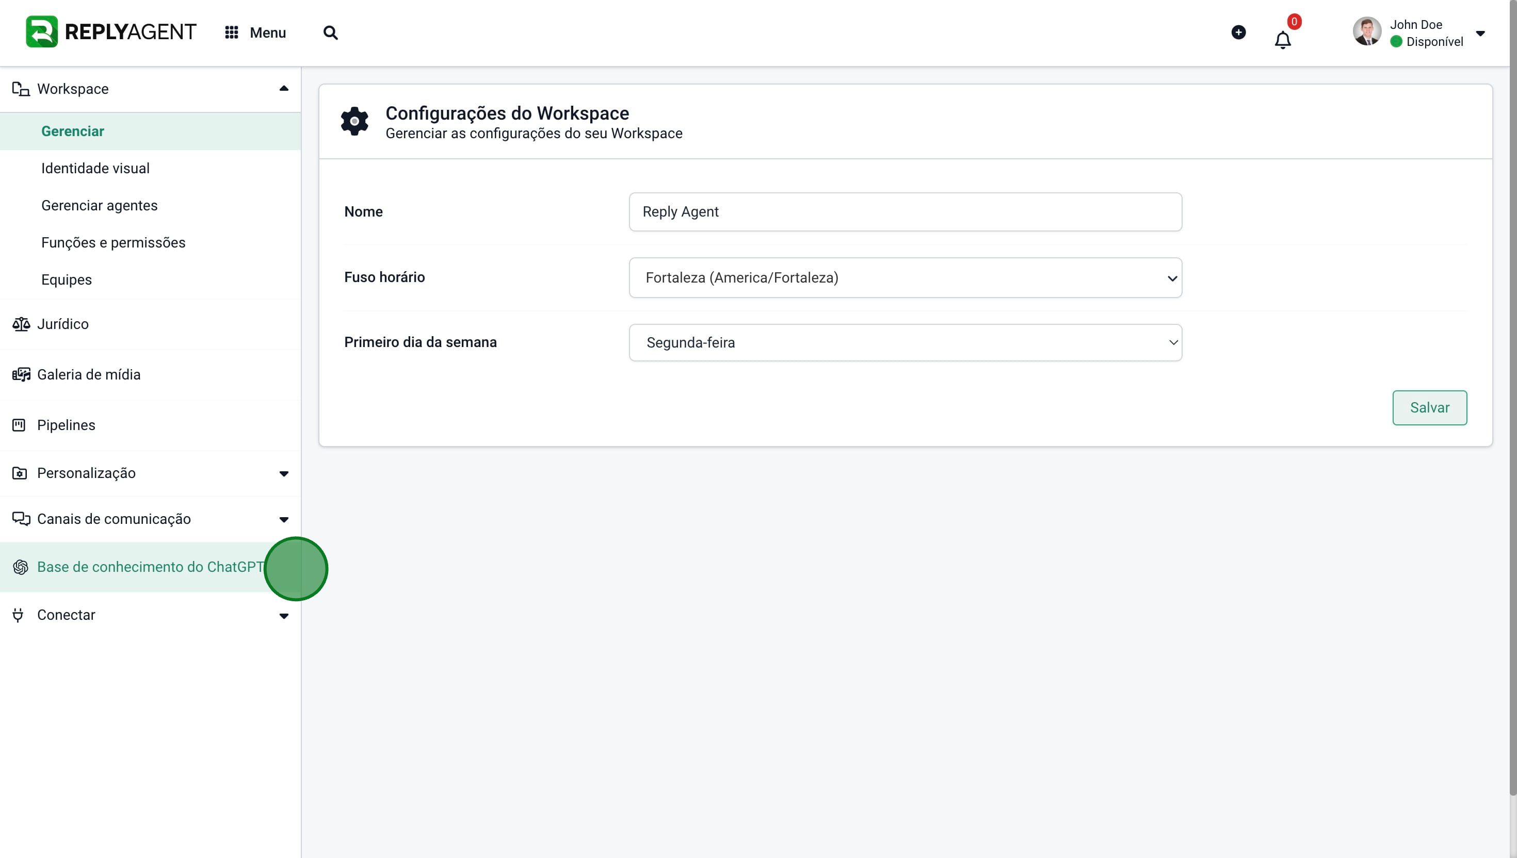
Task: Open the search magnifier icon
Action: coord(331,33)
